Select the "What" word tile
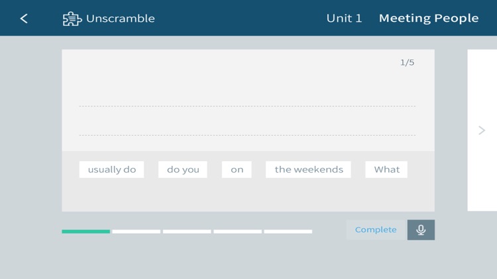Screen dimensions: 497x279 click(x=386, y=170)
